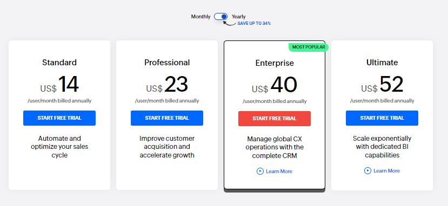Click the Ultimate Learn More play icon
Screen dimensions: 448x206
(x=367, y=170)
